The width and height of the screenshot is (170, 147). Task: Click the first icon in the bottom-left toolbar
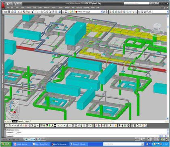click(x=7, y=126)
